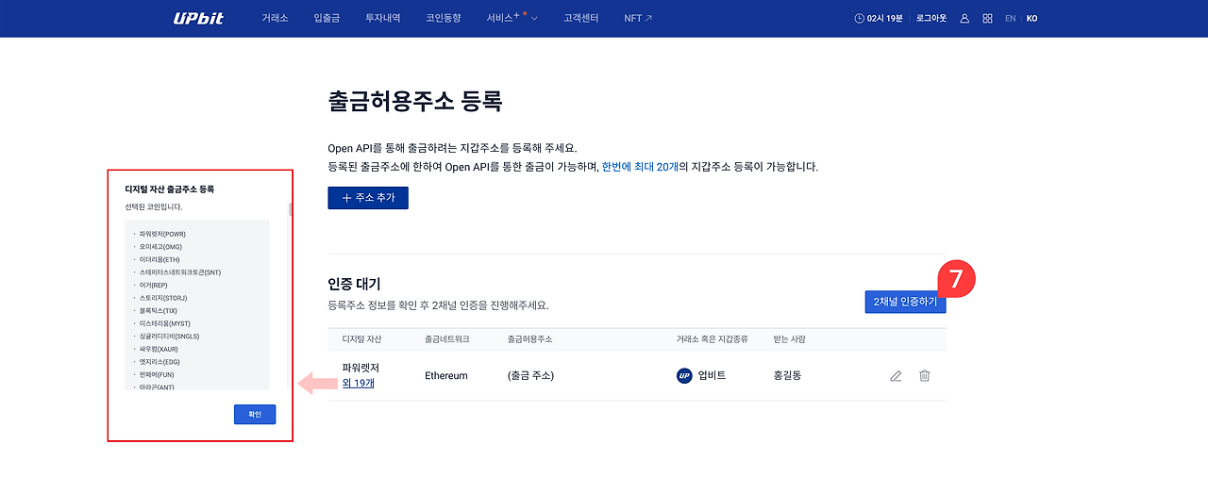The image size is (1208, 477).
Task: Go to 투자내역 tab
Action: coord(383,18)
